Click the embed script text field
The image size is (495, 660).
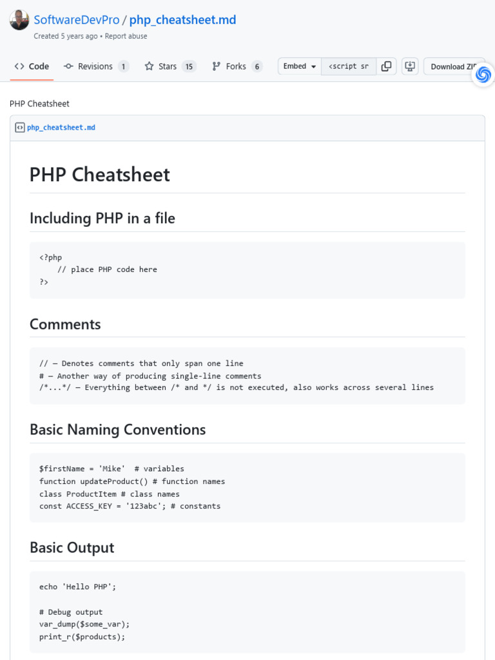coord(349,66)
